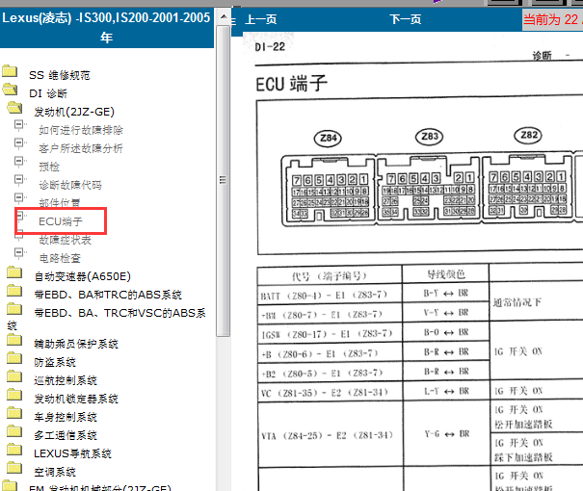Image resolution: width=583 pixels, height=491 pixels.
Task: Open the 带EBD、BA和TRC的ABS系统 folder icon
Action: 14,291
